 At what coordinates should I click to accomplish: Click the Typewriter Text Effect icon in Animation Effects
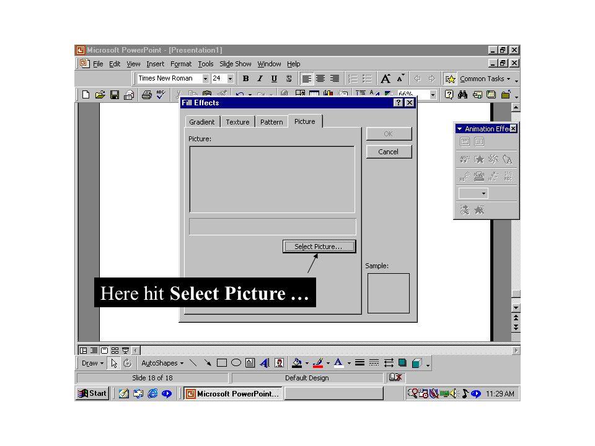479,176
